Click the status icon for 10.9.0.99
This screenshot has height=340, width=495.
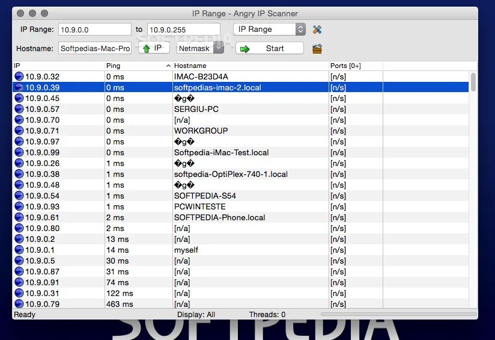click(x=19, y=152)
